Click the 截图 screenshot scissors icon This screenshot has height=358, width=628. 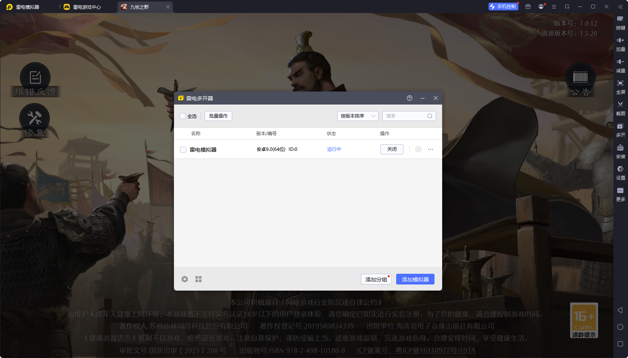pyautogui.click(x=620, y=105)
